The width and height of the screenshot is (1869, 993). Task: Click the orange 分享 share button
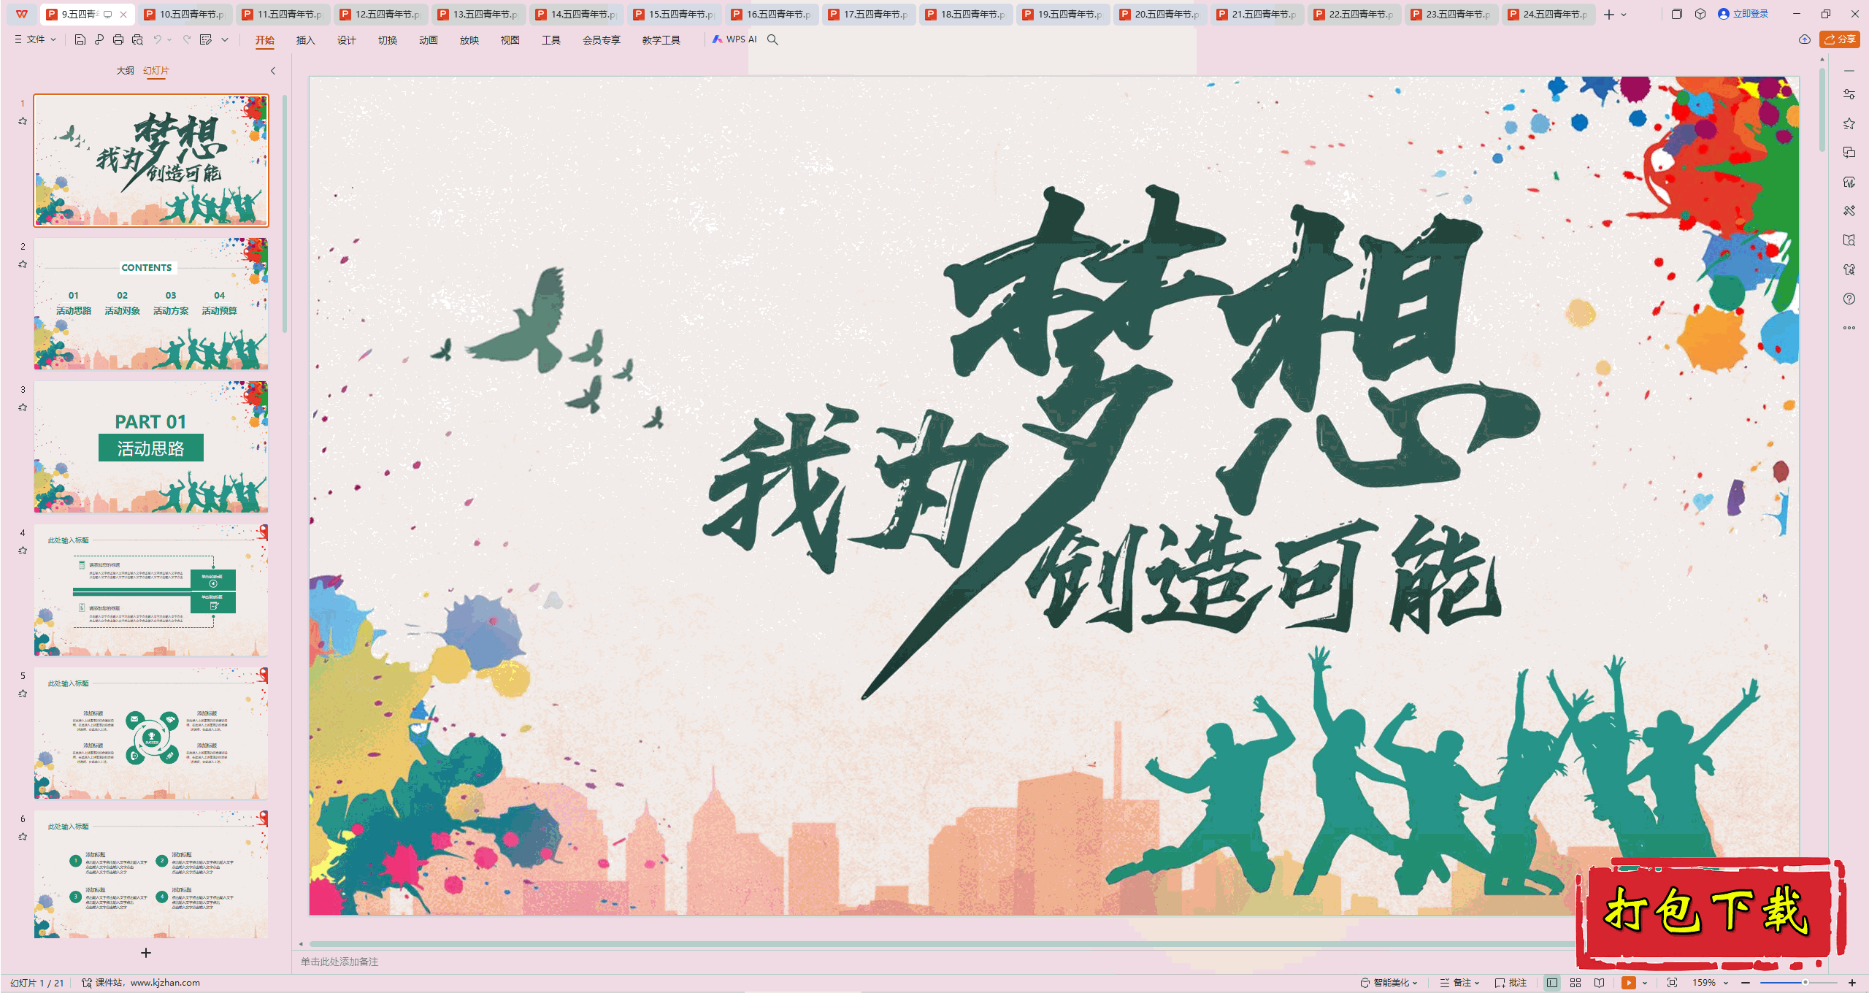click(x=1840, y=39)
